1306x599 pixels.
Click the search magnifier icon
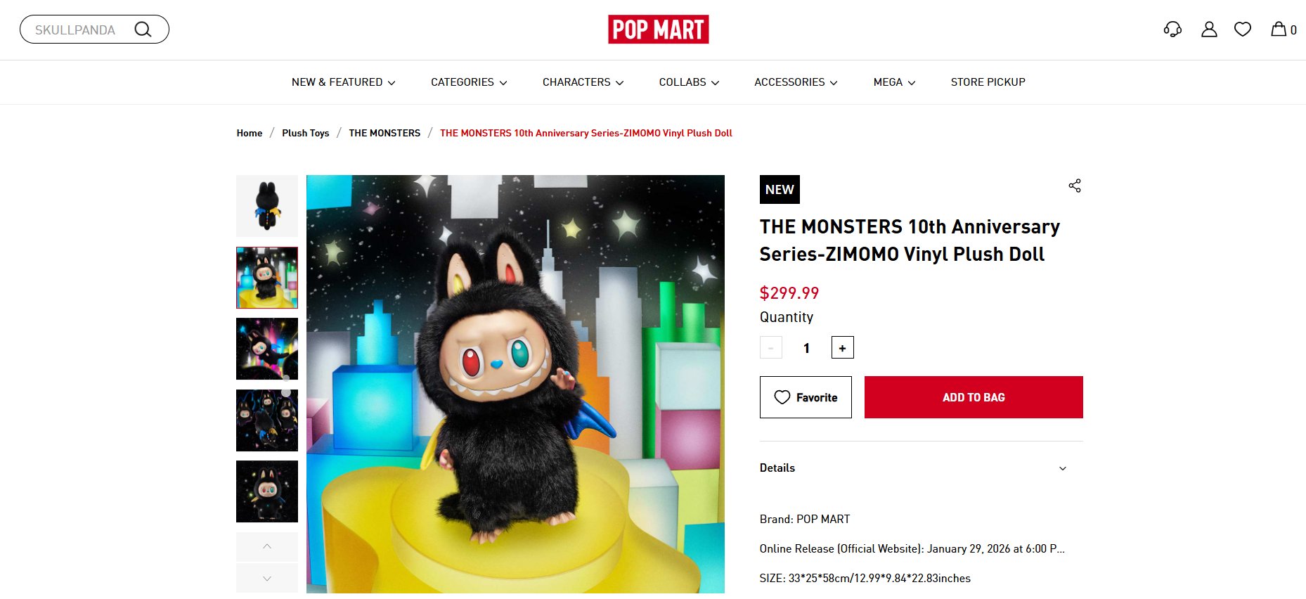(143, 29)
